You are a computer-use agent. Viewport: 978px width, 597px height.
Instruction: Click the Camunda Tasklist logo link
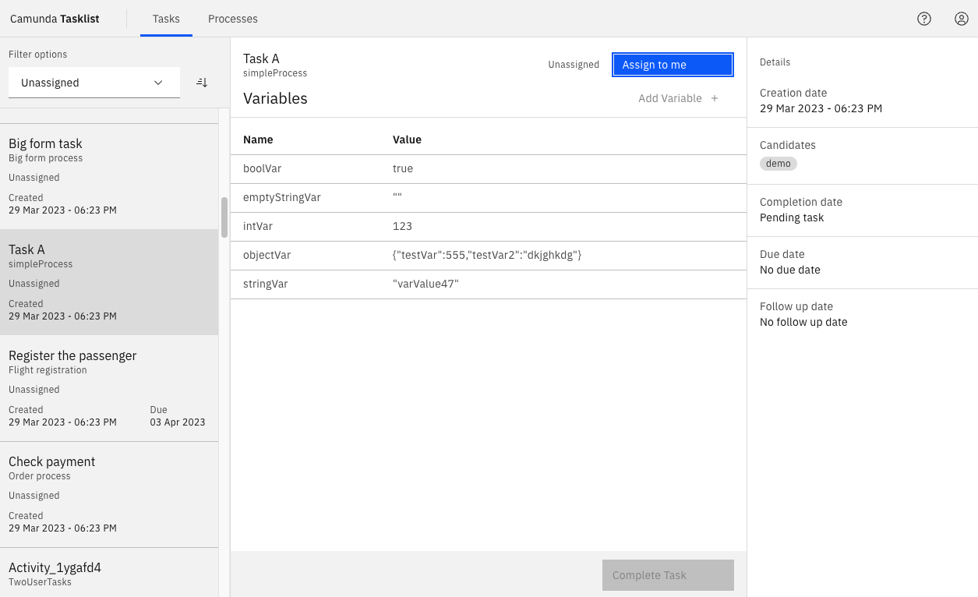pyautogui.click(x=55, y=19)
